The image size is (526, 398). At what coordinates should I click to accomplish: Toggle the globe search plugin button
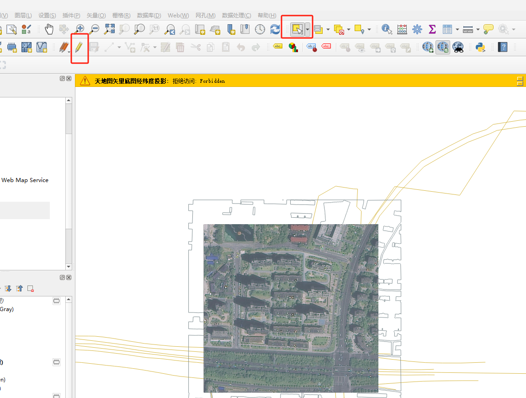(x=443, y=47)
